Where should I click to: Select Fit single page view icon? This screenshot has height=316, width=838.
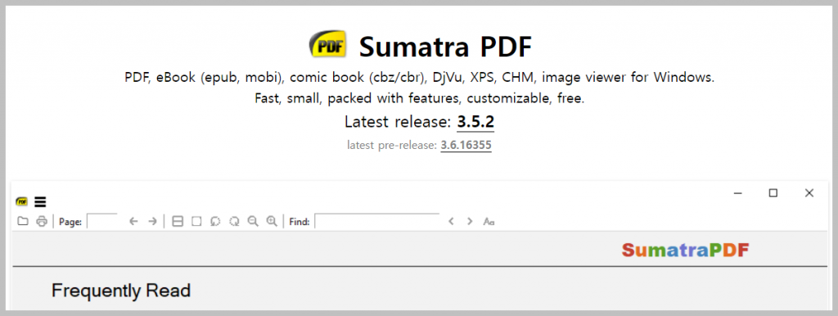coord(196,221)
